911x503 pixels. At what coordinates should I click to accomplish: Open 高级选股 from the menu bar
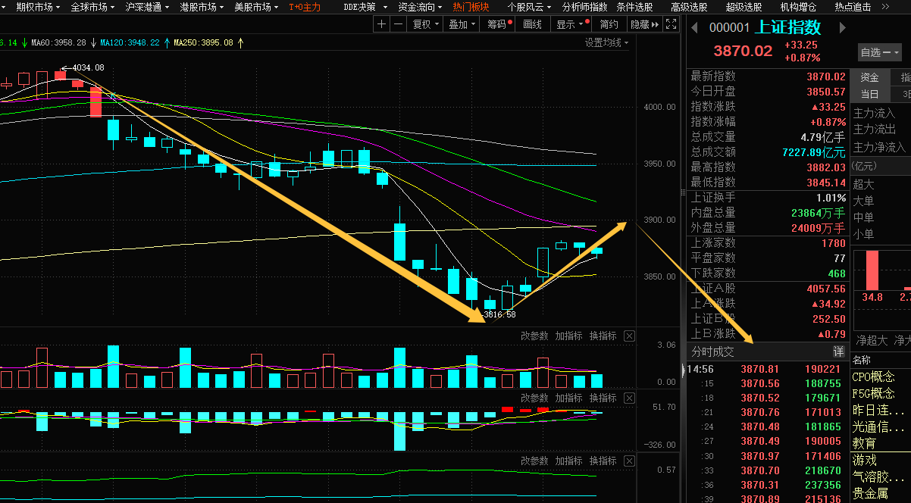coord(689,7)
